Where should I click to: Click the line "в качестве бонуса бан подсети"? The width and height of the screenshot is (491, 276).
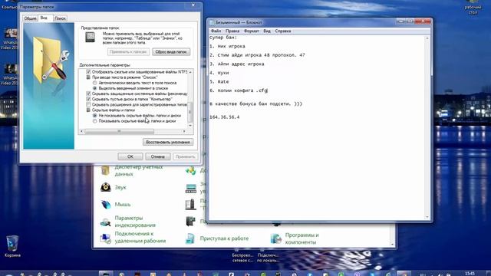[x=255, y=103]
